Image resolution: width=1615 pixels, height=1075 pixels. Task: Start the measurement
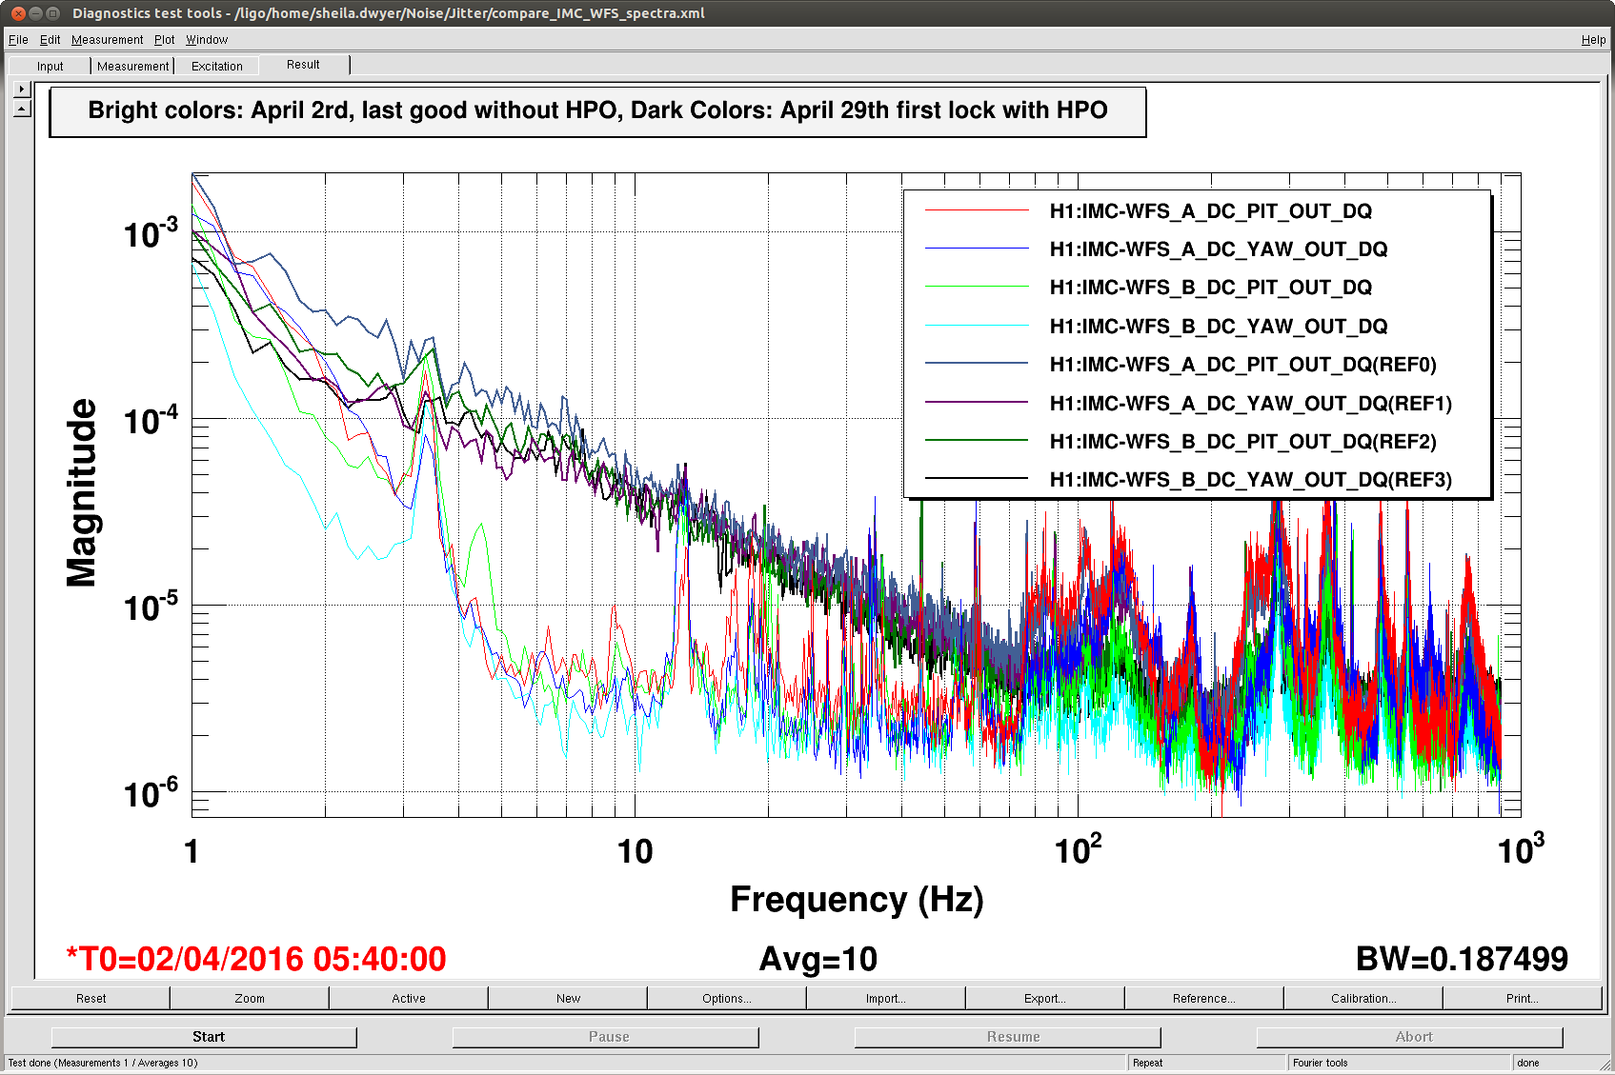pyautogui.click(x=204, y=1037)
